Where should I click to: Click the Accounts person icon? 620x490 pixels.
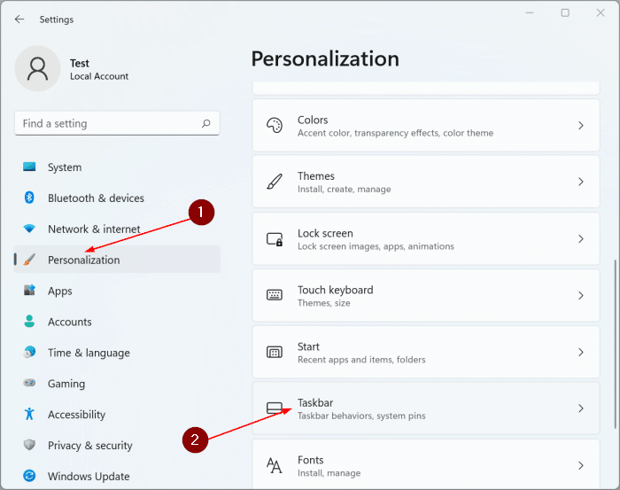(x=29, y=321)
